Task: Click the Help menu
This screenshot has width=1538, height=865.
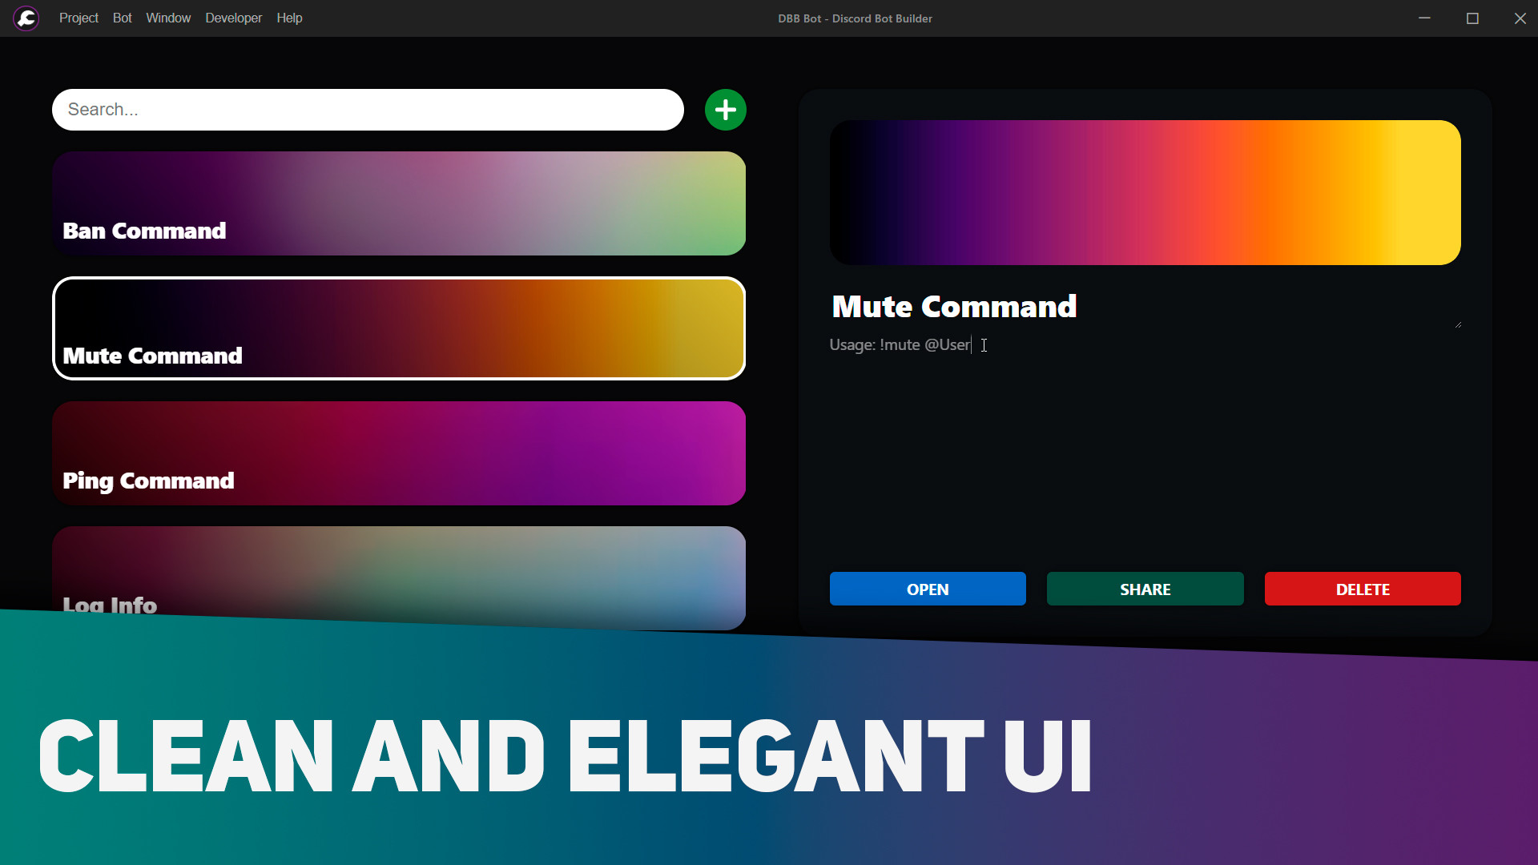Action: tap(288, 18)
